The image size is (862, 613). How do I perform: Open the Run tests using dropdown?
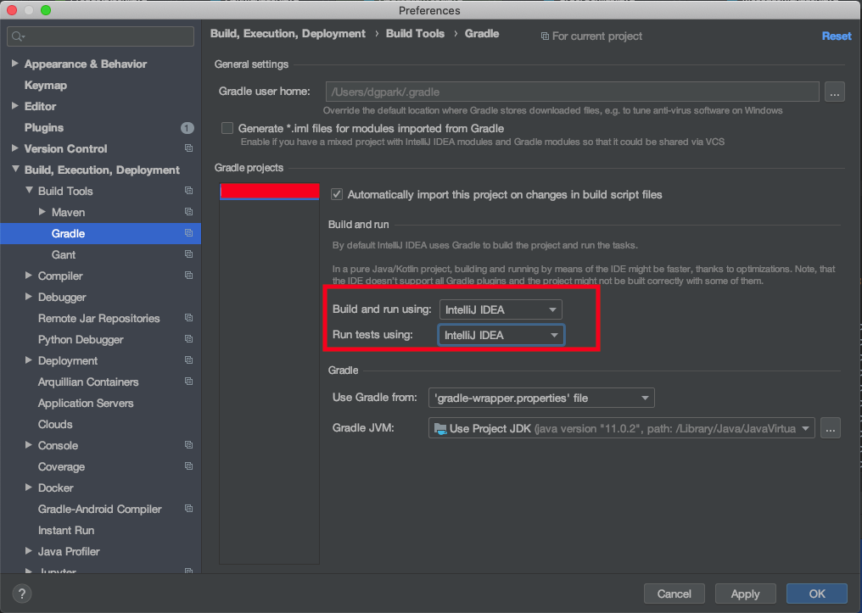(501, 335)
